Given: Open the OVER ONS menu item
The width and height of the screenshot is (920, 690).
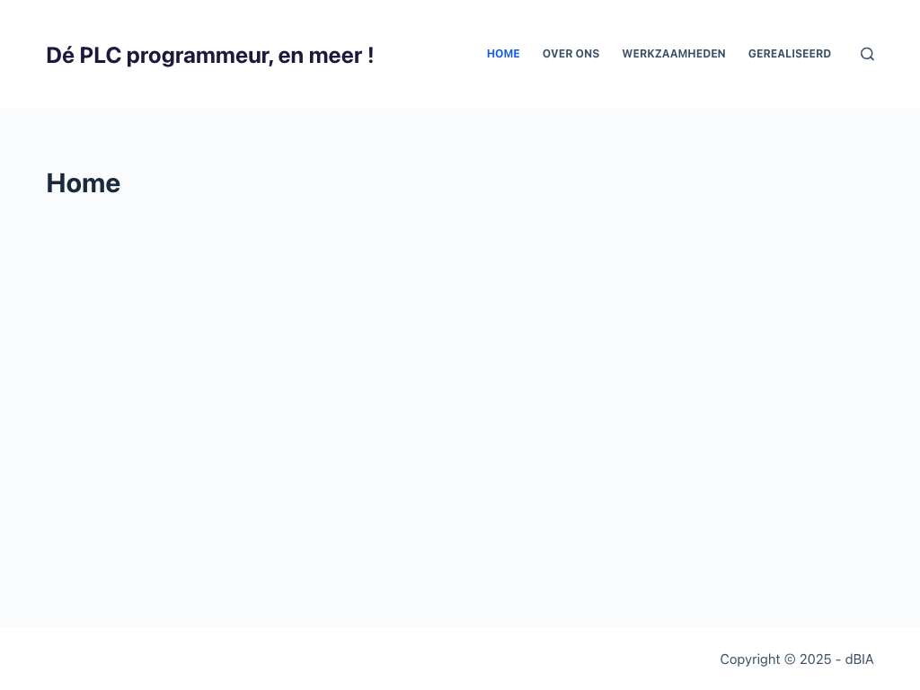Looking at the screenshot, I should click(571, 54).
